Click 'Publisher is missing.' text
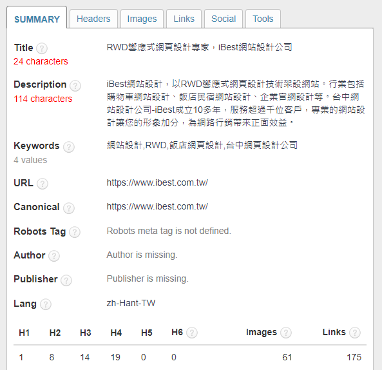This screenshot has height=370, width=382. [x=148, y=278]
